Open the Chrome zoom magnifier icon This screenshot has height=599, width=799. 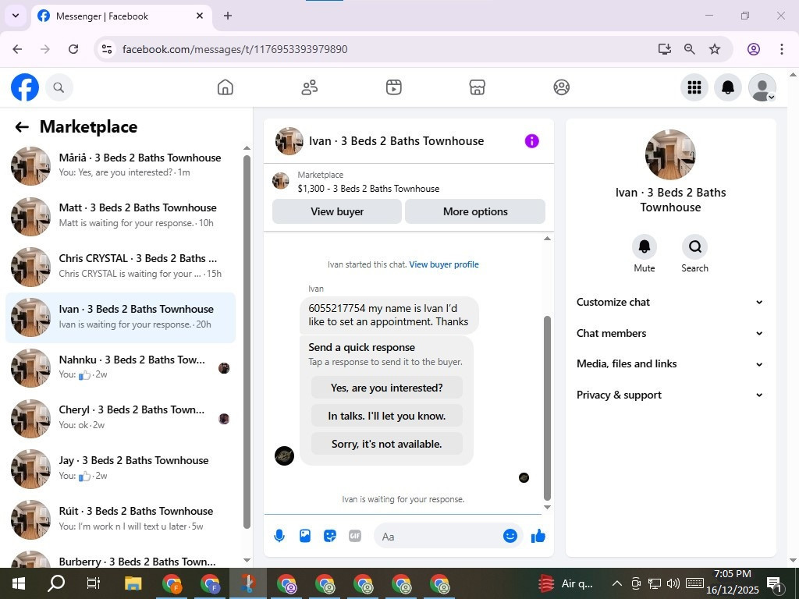[690, 49]
